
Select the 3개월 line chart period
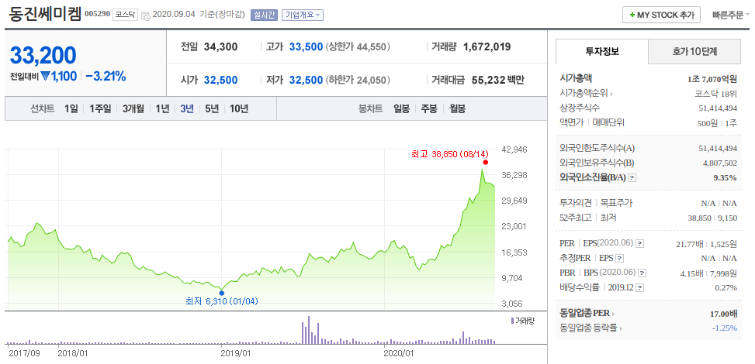point(133,108)
